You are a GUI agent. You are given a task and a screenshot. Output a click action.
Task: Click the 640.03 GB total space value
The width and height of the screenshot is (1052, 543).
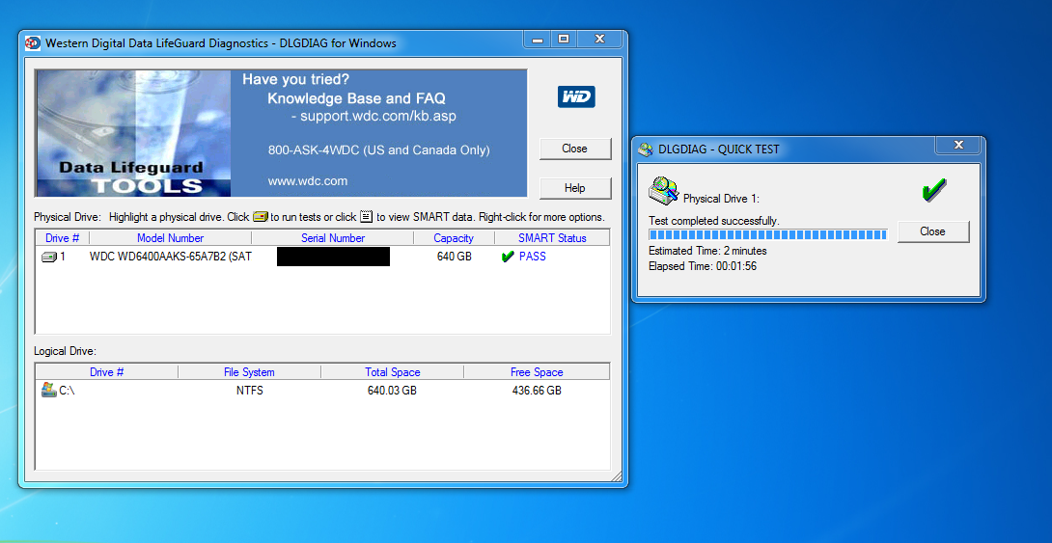click(x=392, y=391)
